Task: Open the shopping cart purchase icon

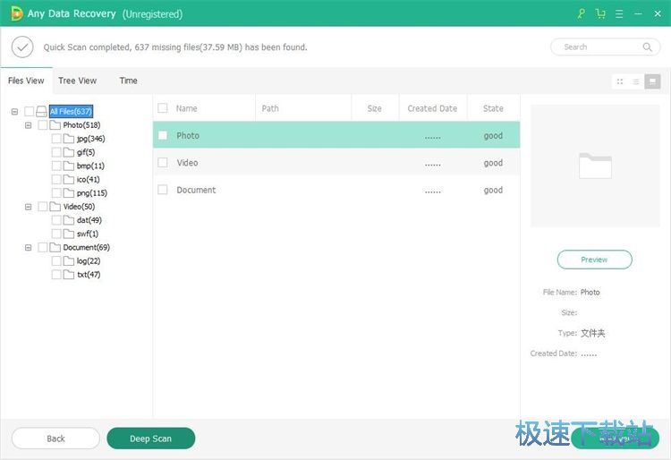Action: point(600,14)
